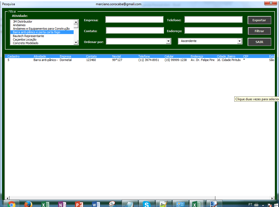Open the Control Panel taskbar icon

coord(180,204)
